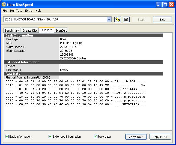Switch to the Benchmark tab
176x145 pixels.
point(12,31)
